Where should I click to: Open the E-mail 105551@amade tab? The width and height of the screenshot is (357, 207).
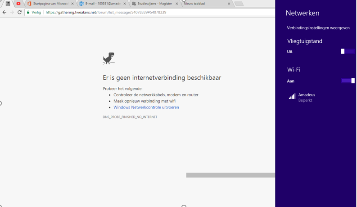click(103, 4)
